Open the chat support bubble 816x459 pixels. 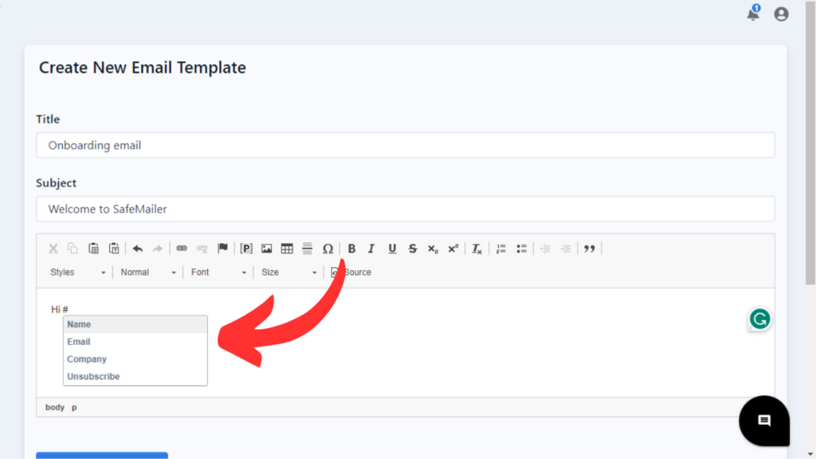point(764,421)
